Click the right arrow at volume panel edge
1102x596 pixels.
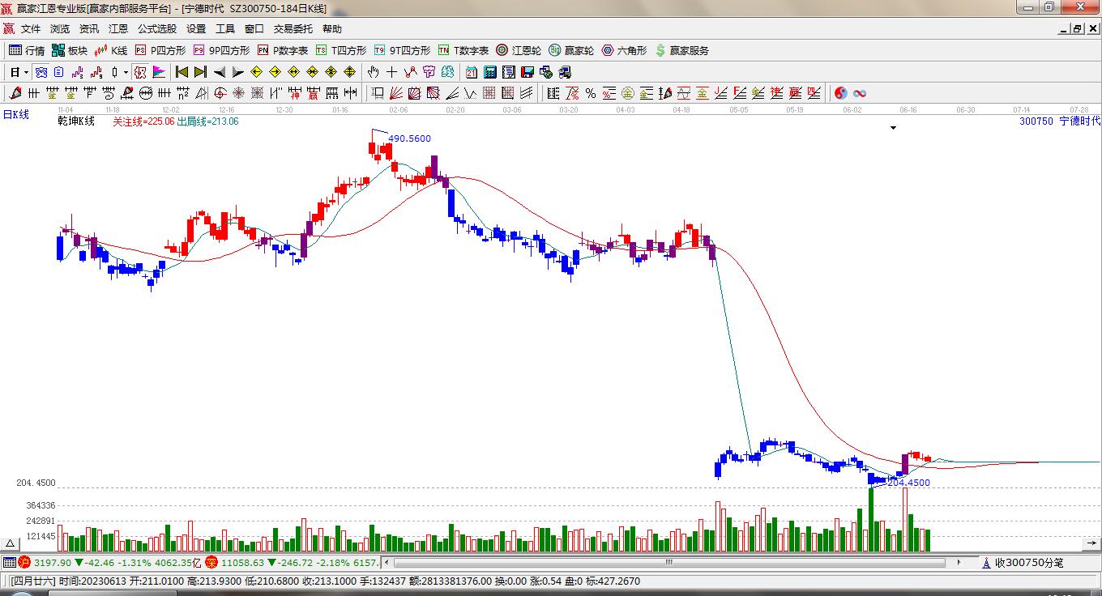point(1091,544)
